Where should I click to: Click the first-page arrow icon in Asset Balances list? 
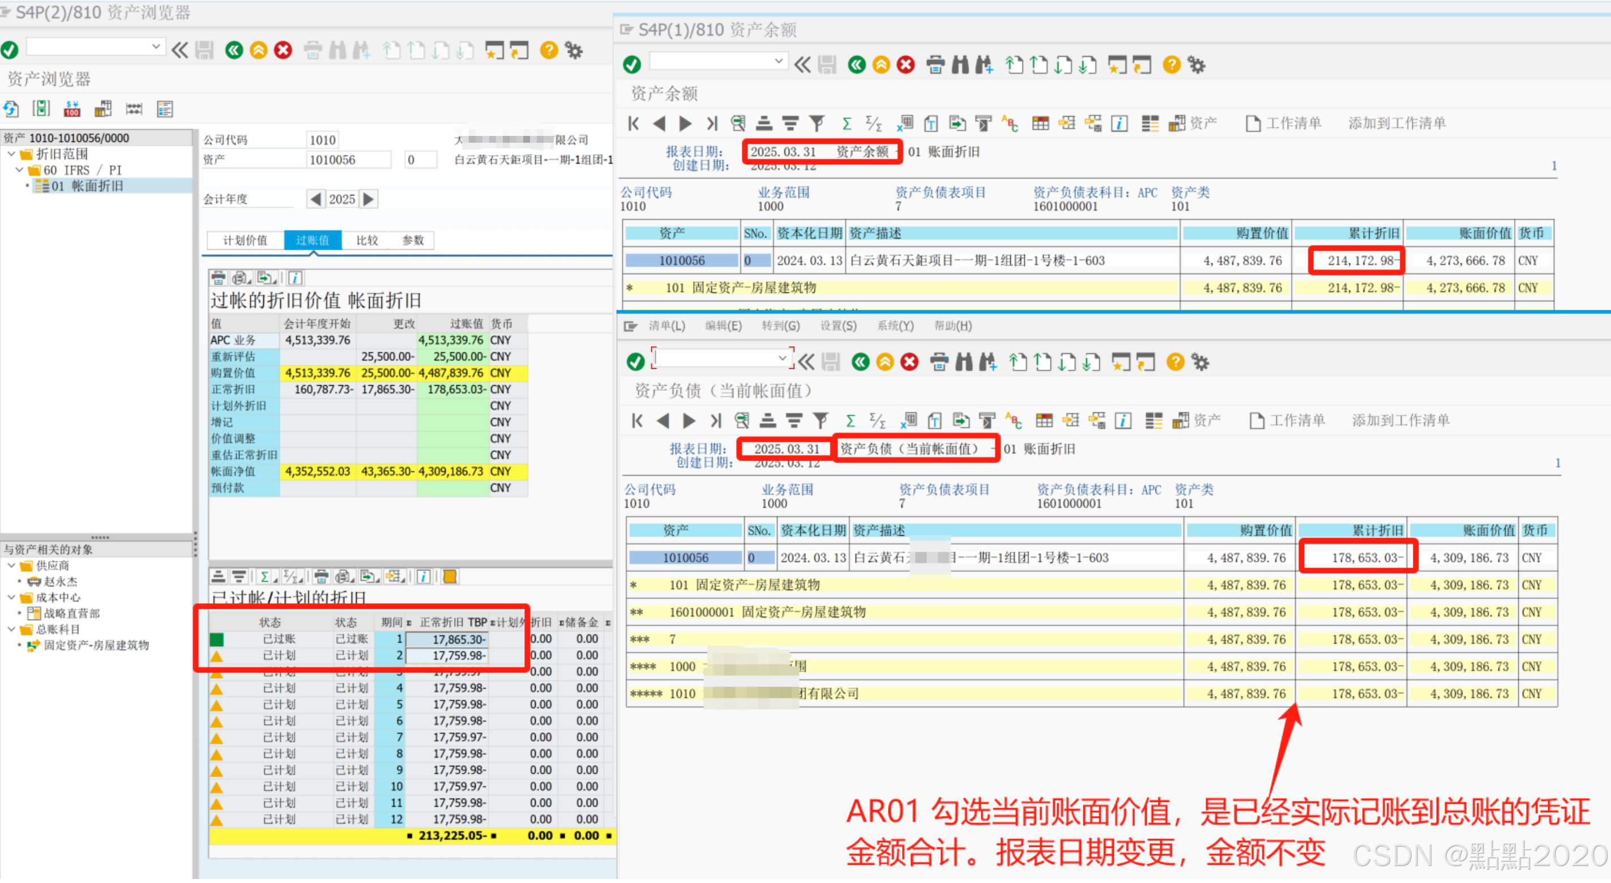633,123
